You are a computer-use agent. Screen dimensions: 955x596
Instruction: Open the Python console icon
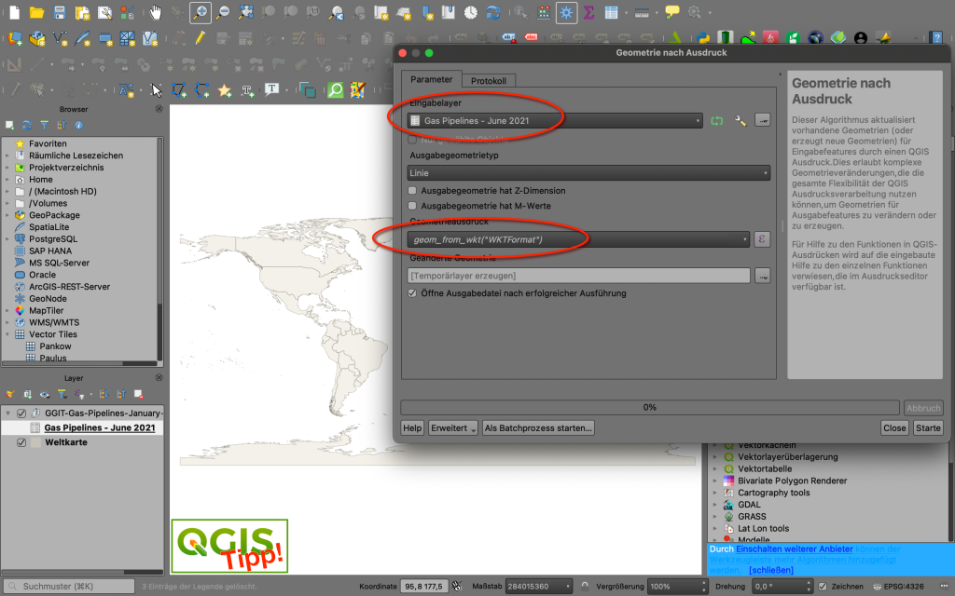[703, 38]
